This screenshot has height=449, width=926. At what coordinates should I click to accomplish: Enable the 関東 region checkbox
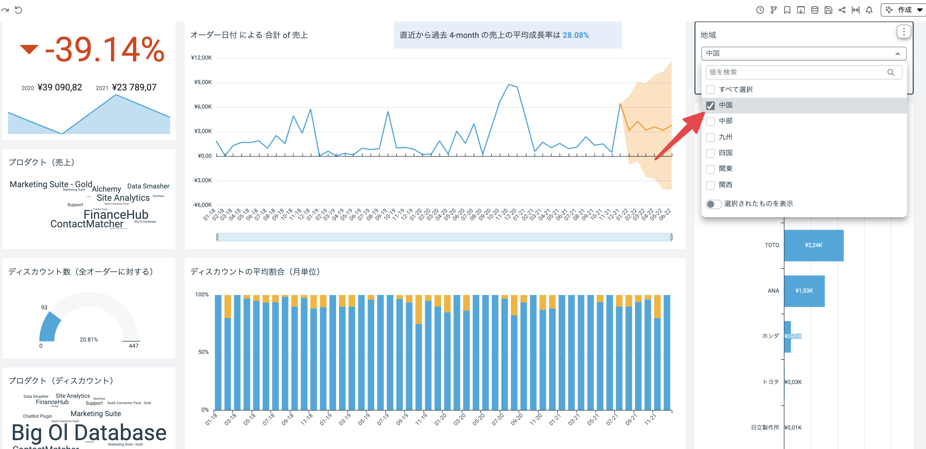click(x=710, y=169)
